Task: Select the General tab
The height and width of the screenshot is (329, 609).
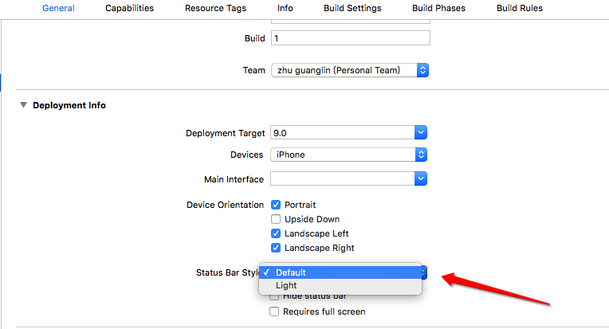Action: [x=58, y=9]
